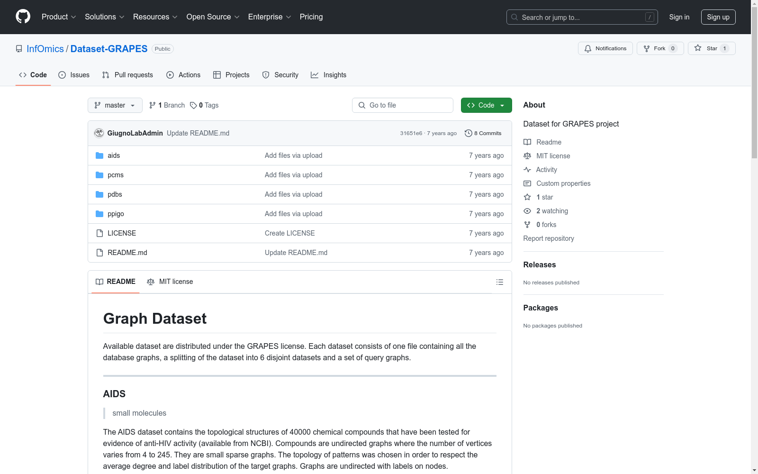Click the README.md file icon
Image resolution: width=758 pixels, height=474 pixels.
(99, 253)
